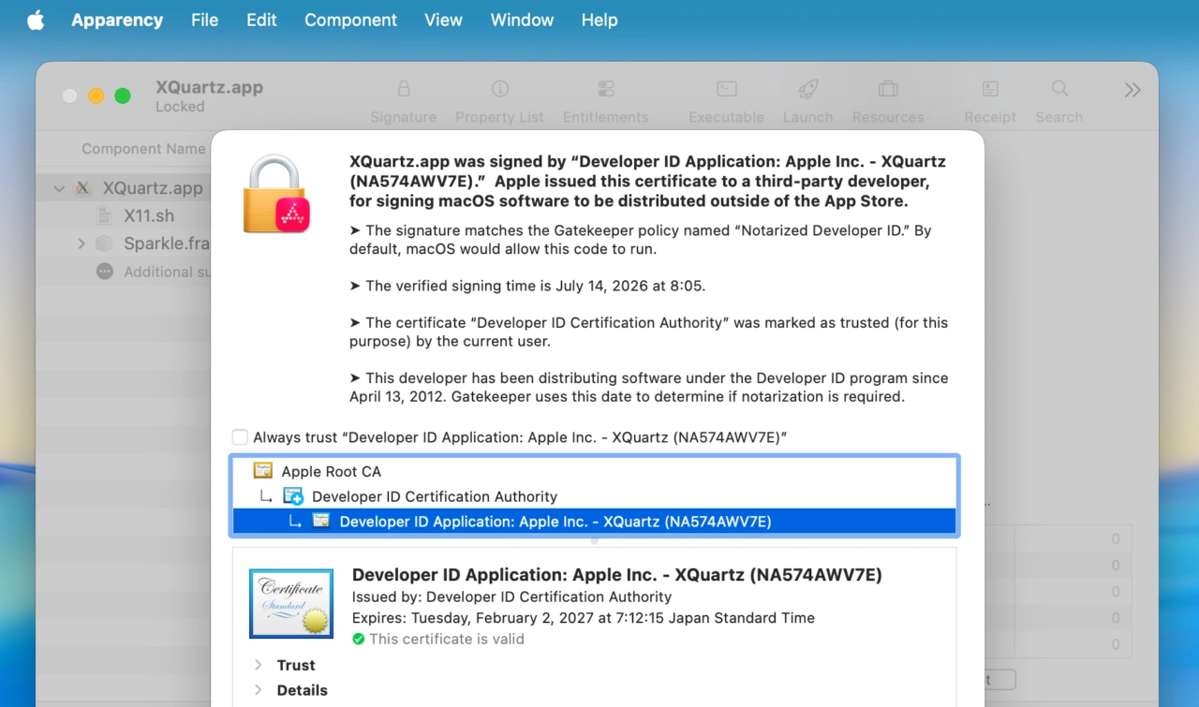Collapse the XQuartz.app tree item
1199x707 pixels.
click(x=59, y=188)
